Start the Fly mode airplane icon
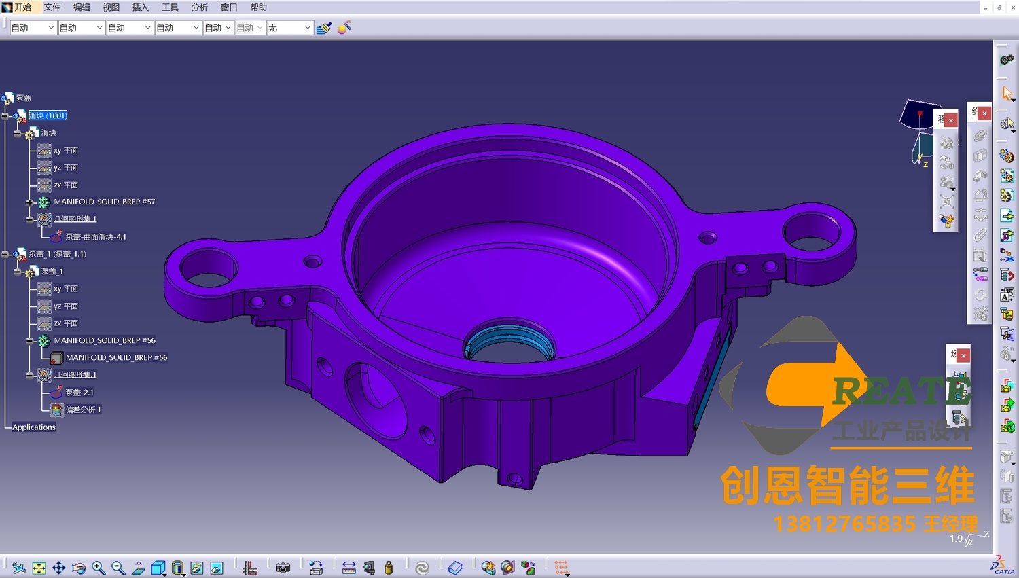This screenshot has height=578, width=1019. click(x=19, y=568)
